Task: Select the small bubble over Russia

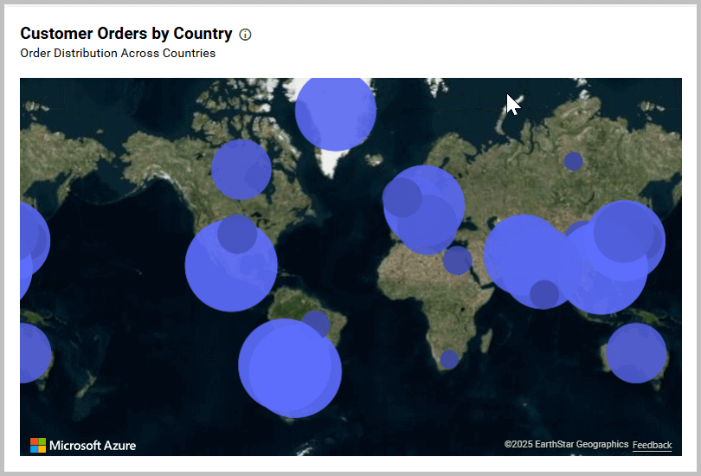Action: tap(573, 161)
